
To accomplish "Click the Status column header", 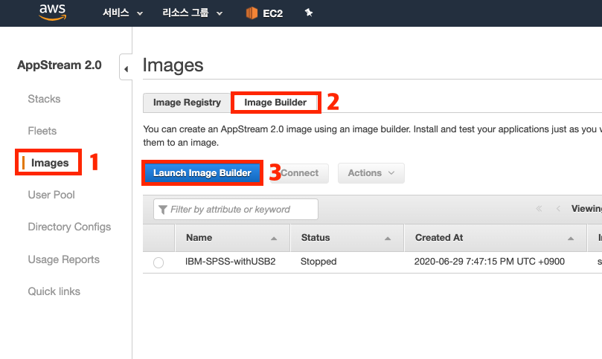I will (347, 238).
